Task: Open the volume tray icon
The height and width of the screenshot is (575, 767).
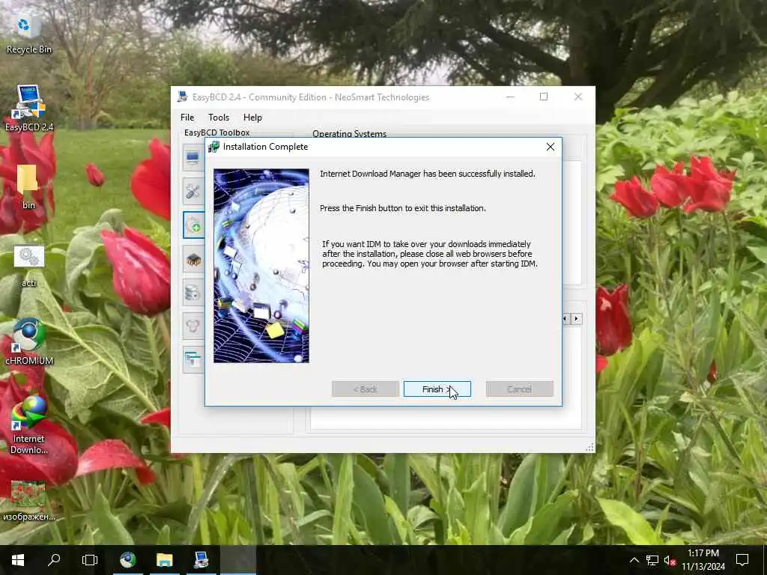Action: click(670, 560)
